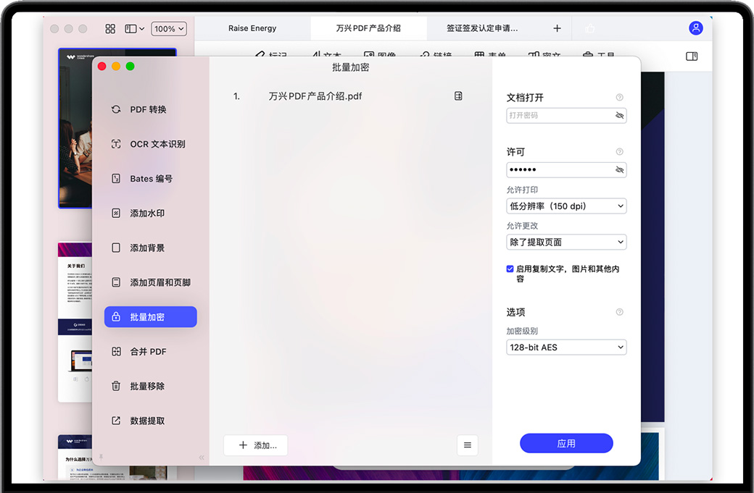Image resolution: width=754 pixels, height=493 pixels.
Task: Switch to the Raise Energy tab
Action: (252, 28)
